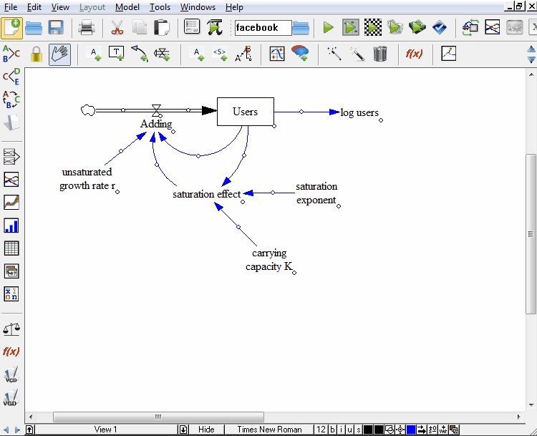Select the Move/Size hand tool
This screenshot has width=537, height=436.
pyautogui.click(x=59, y=54)
